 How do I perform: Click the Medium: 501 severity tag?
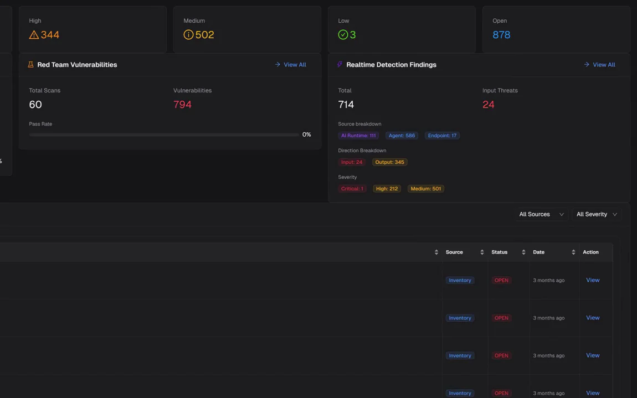tap(426, 189)
